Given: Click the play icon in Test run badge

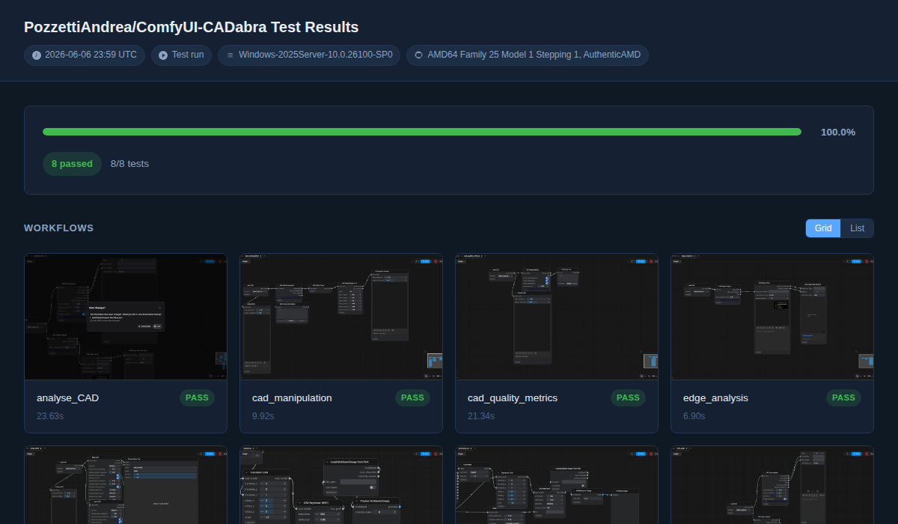Looking at the screenshot, I should (163, 55).
